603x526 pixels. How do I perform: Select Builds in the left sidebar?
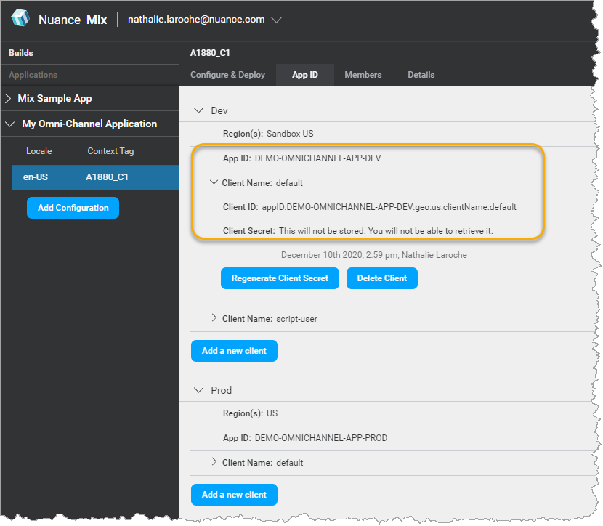pos(21,52)
